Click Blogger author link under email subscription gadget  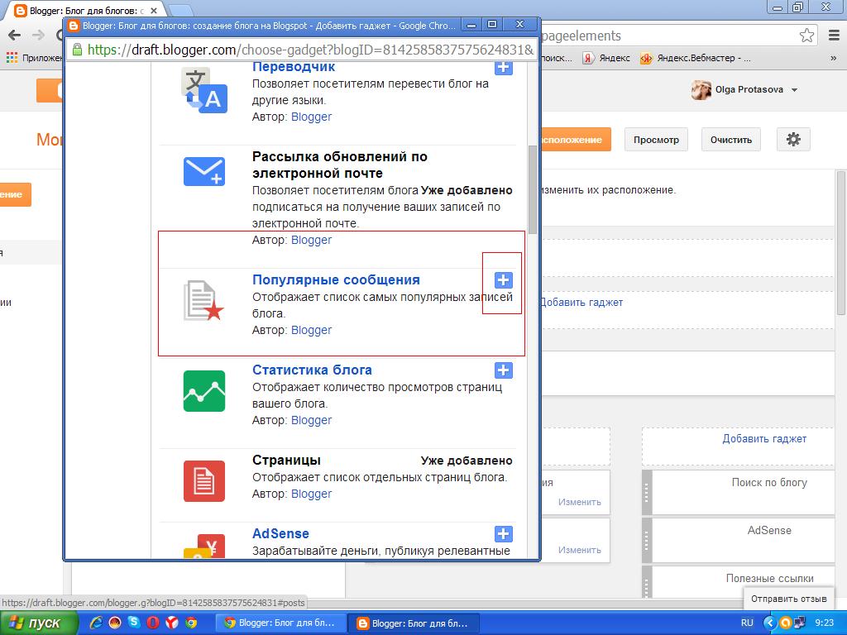point(311,240)
